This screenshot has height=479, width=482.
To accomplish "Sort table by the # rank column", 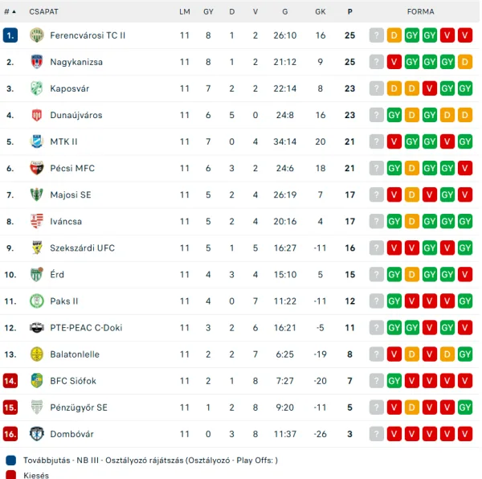I will pyautogui.click(x=10, y=12).
